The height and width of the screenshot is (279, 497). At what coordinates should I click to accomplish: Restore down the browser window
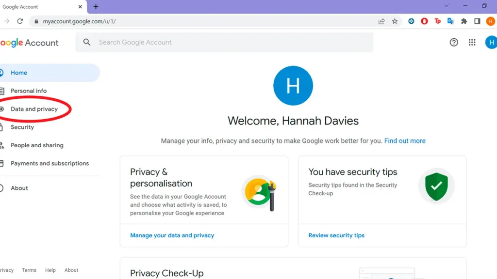click(x=484, y=6)
